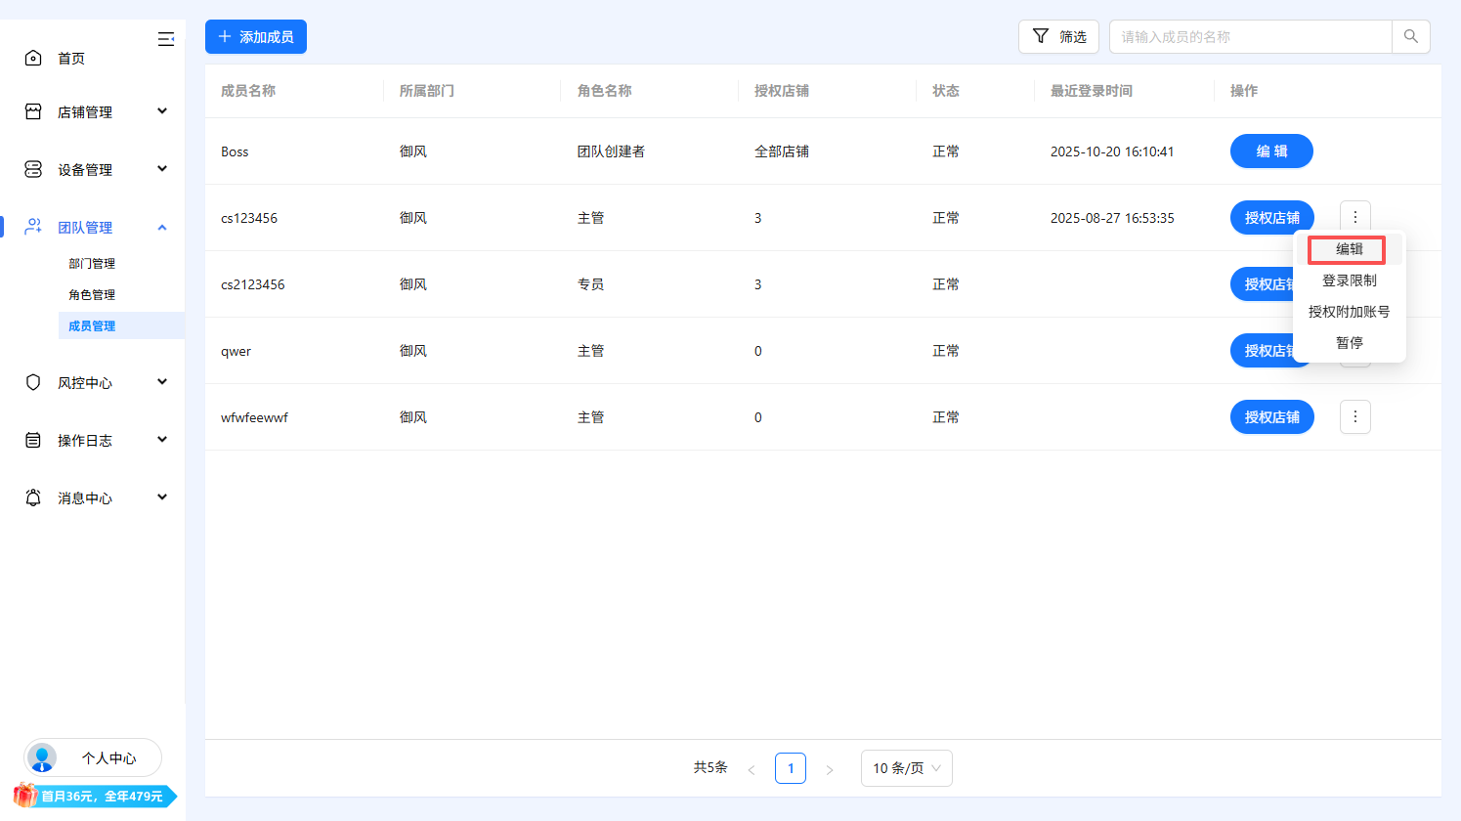Viewport: 1461px width, 821px height.
Task: Open the 10 条/页 page size dropdown
Action: 906,768
